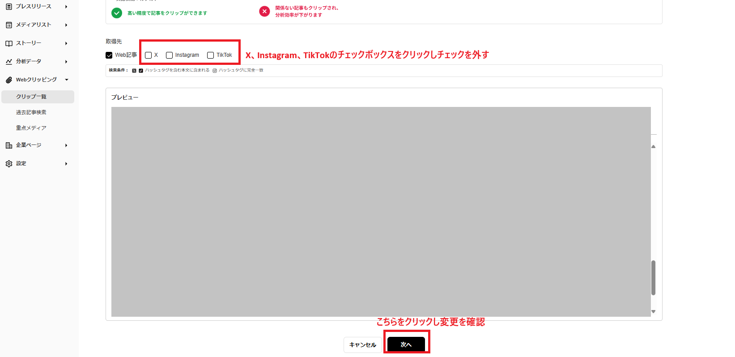This screenshot has height=357, width=735.
Task: Open the Webクリッピング sidebar menu
Action: click(x=37, y=80)
